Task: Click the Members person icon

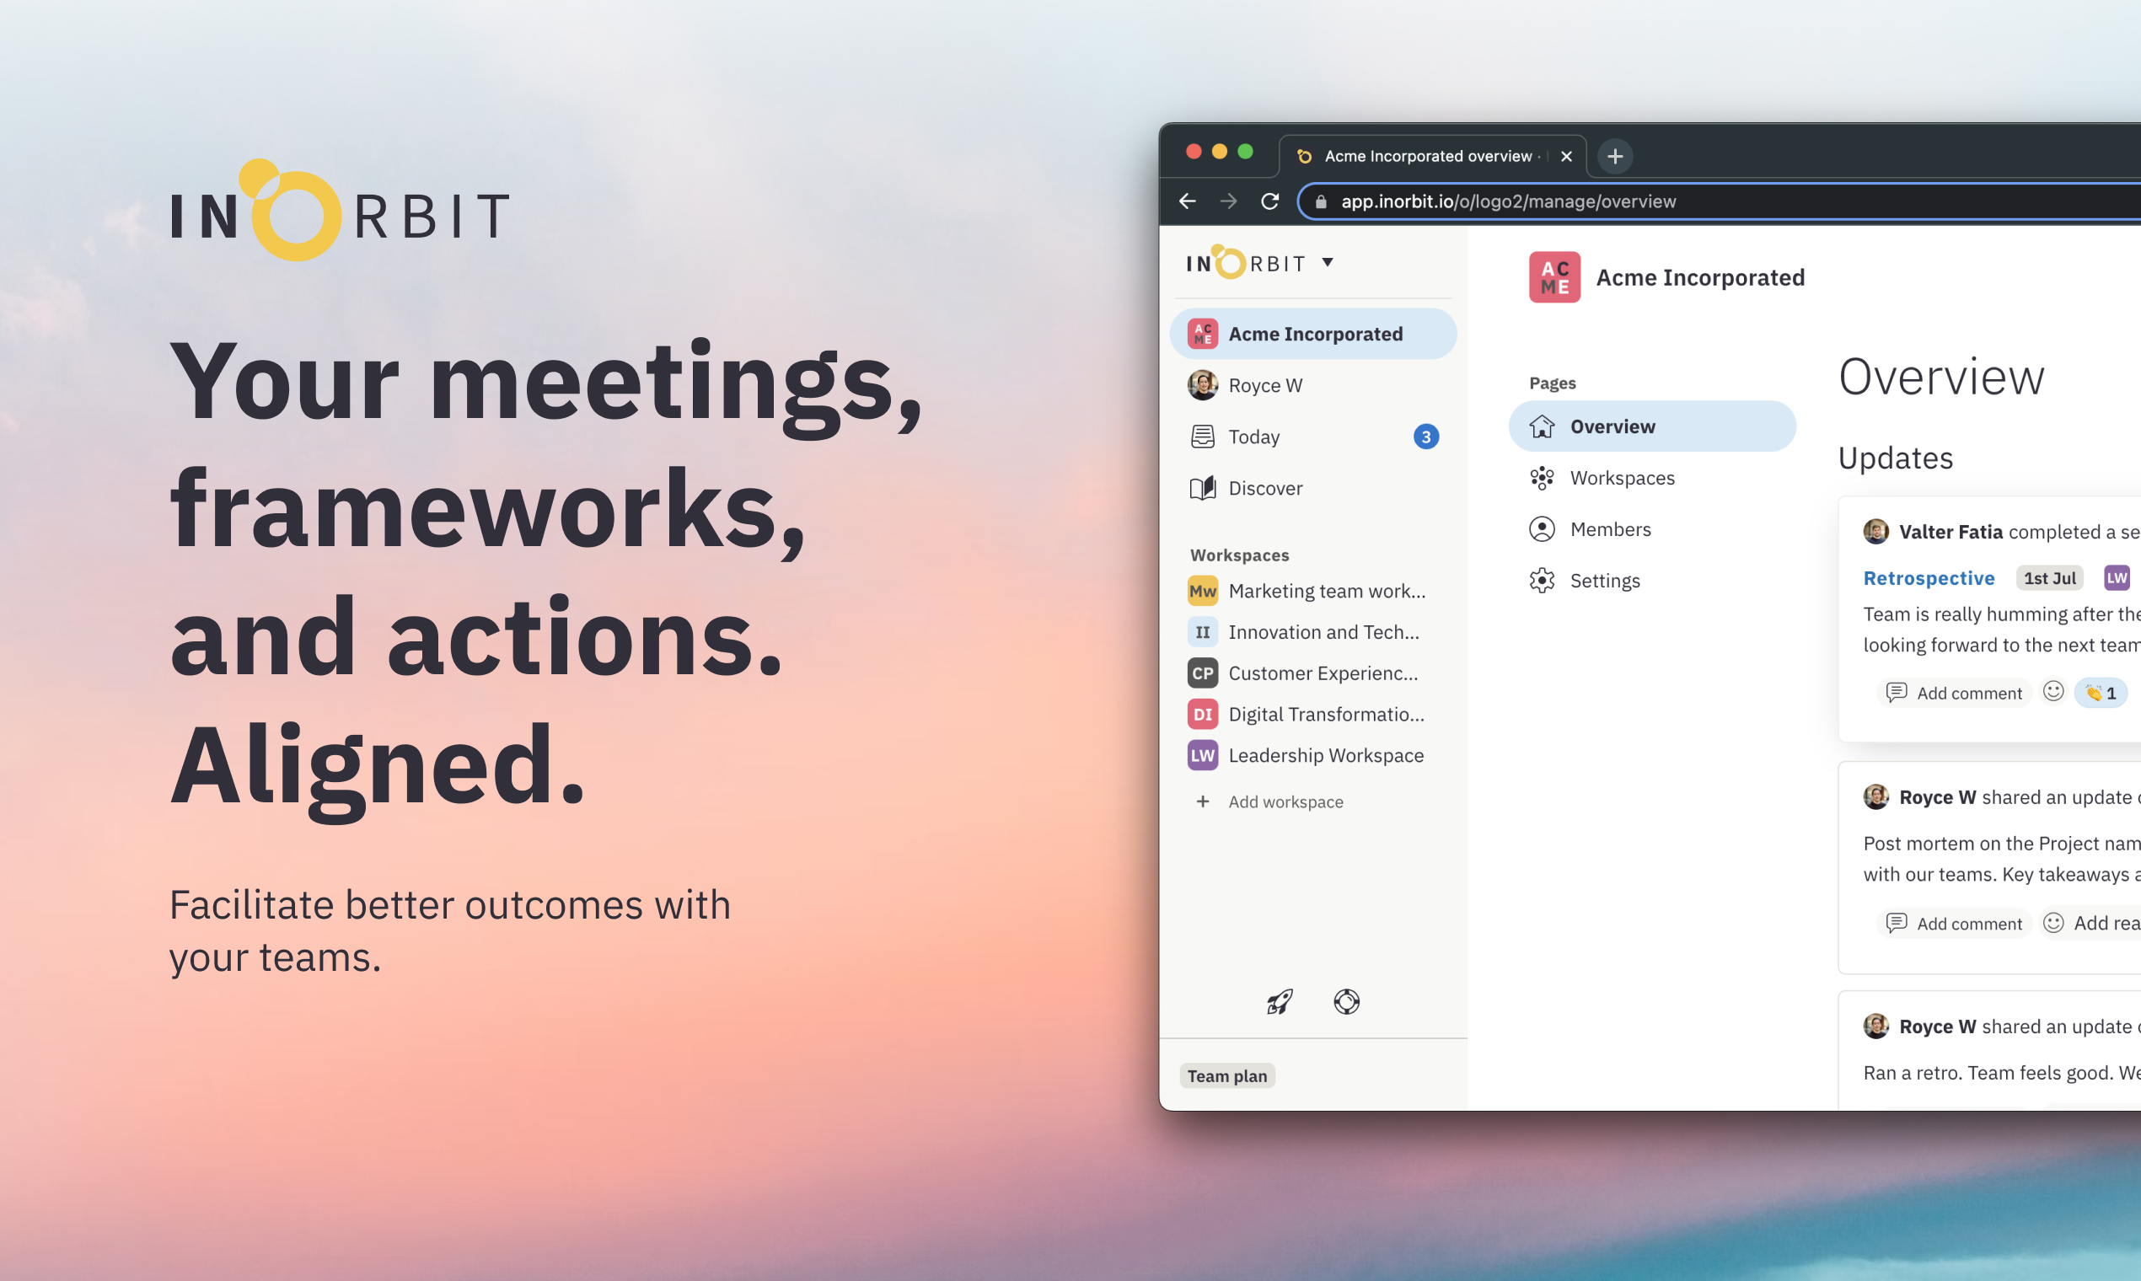Action: [1542, 529]
